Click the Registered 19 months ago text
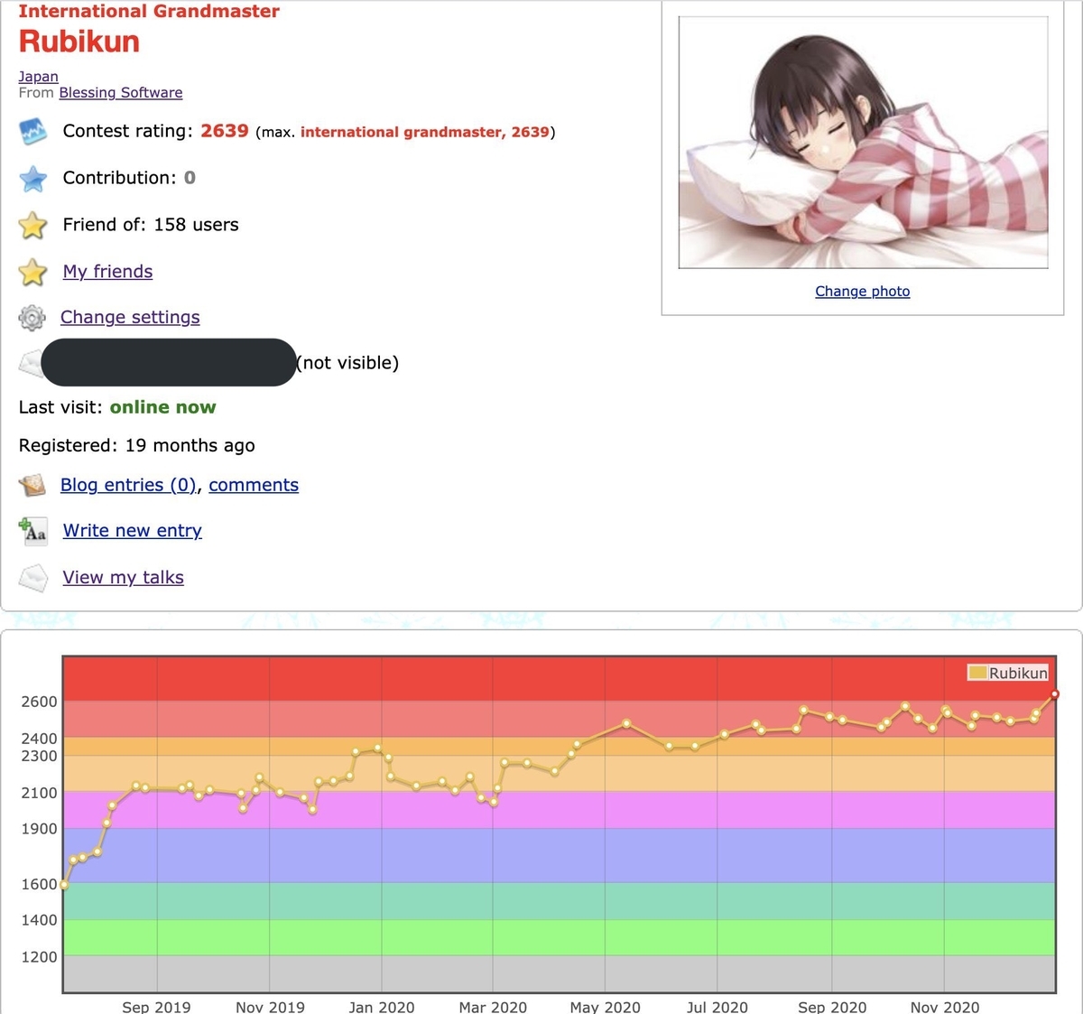 [x=137, y=445]
